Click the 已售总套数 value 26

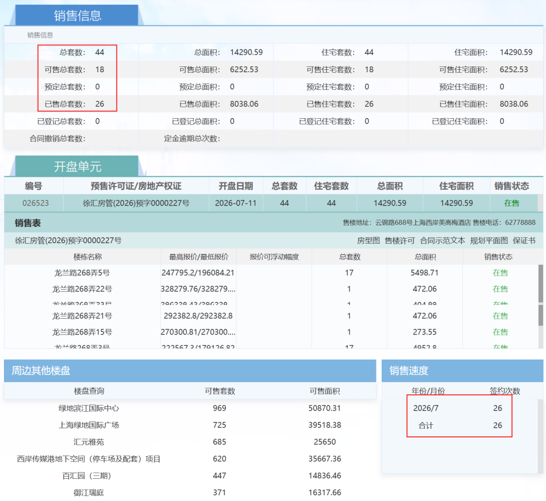100,104
